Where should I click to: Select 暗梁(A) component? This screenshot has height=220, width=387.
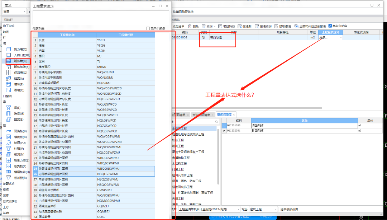coord(19,79)
